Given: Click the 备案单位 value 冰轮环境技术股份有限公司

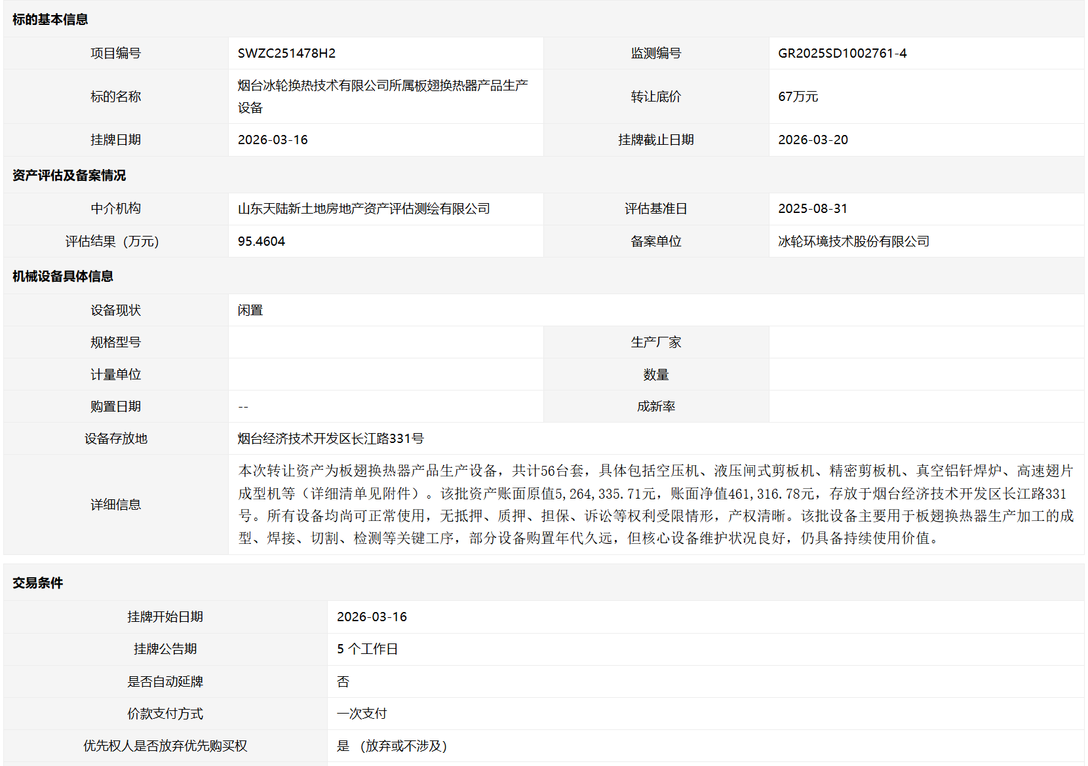Looking at the screenshot, I should pos(853,241).
